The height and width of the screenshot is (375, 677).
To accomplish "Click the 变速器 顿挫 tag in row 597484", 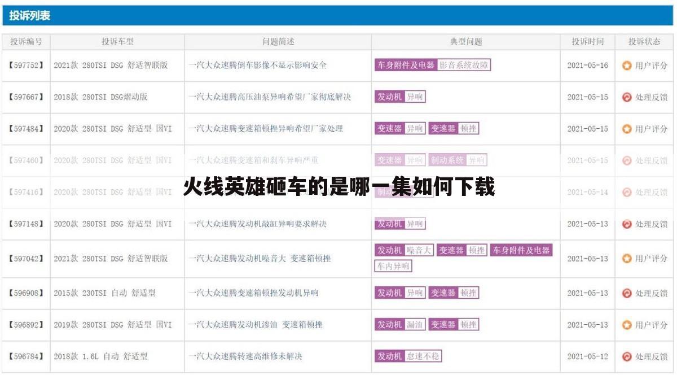I will (x=454, y=129).
